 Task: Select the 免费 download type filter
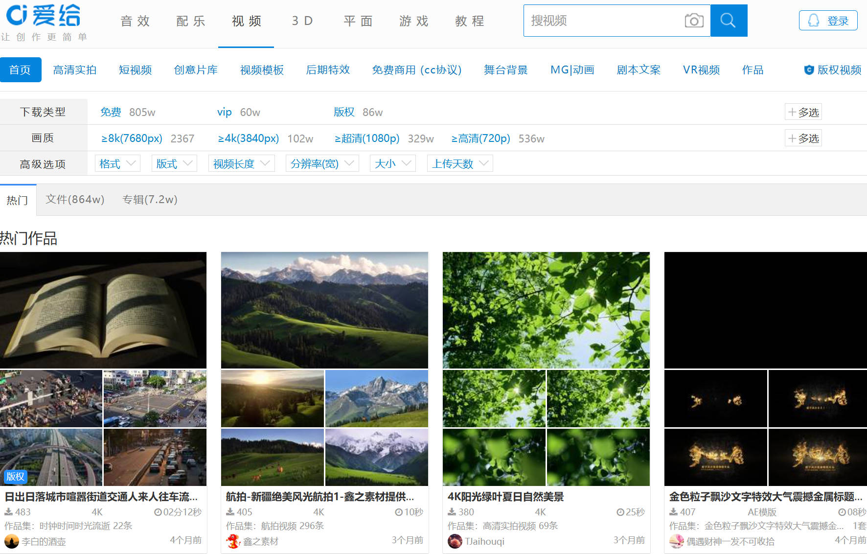pos(111,112)
